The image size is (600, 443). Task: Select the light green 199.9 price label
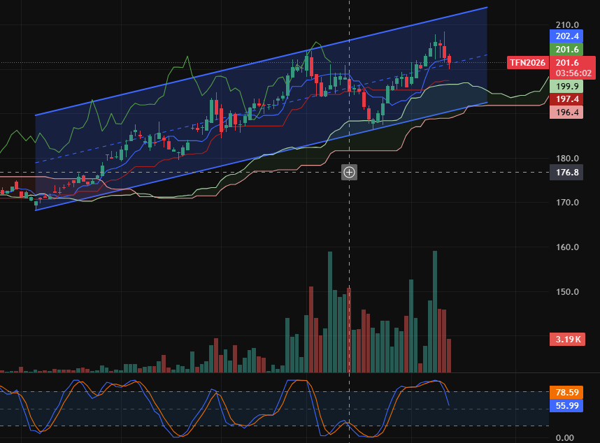click(566, 86)
